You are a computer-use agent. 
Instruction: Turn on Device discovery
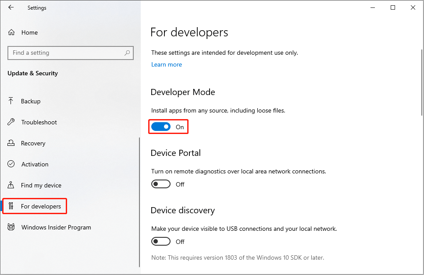tap(161, 241)
